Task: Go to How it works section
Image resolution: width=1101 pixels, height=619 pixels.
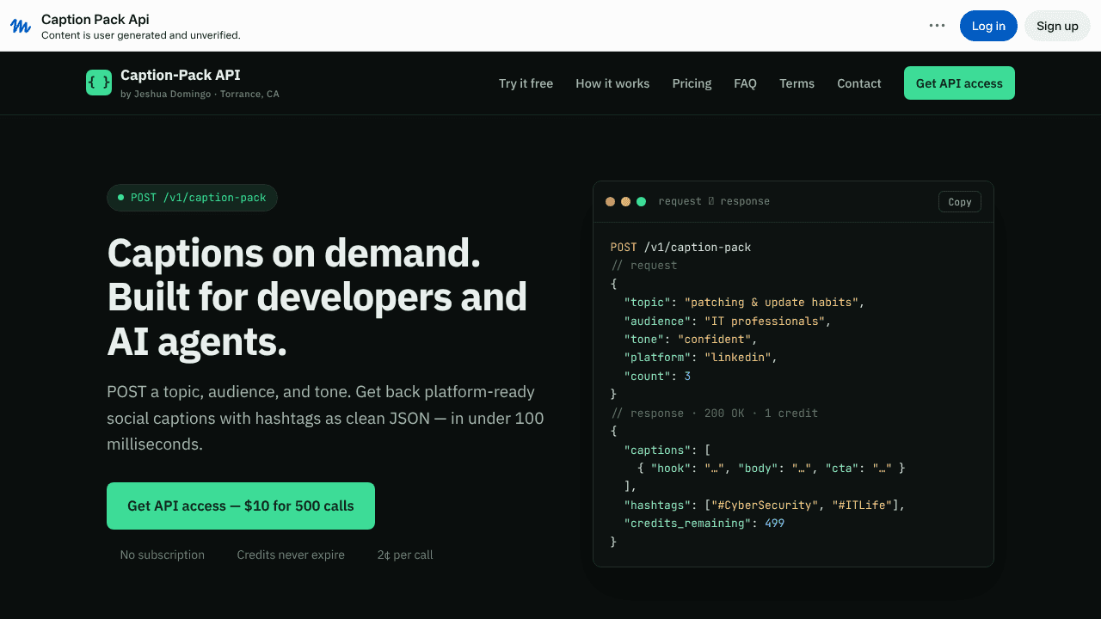Action: [612, 83]
